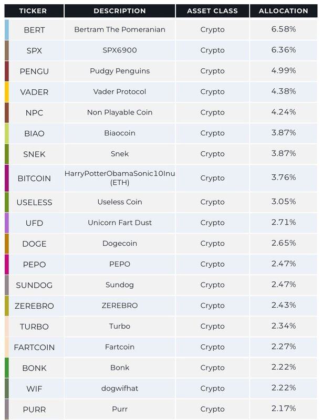Sort by the ALLOCATION column header
The width and height of the screenshot is (322, 420).
[x=284, y=11]
